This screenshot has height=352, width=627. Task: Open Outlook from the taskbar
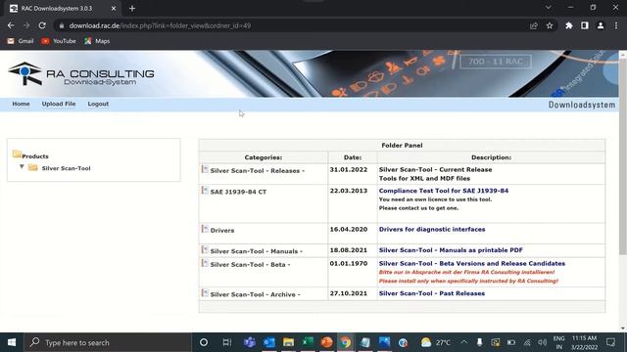click(269, 342)
